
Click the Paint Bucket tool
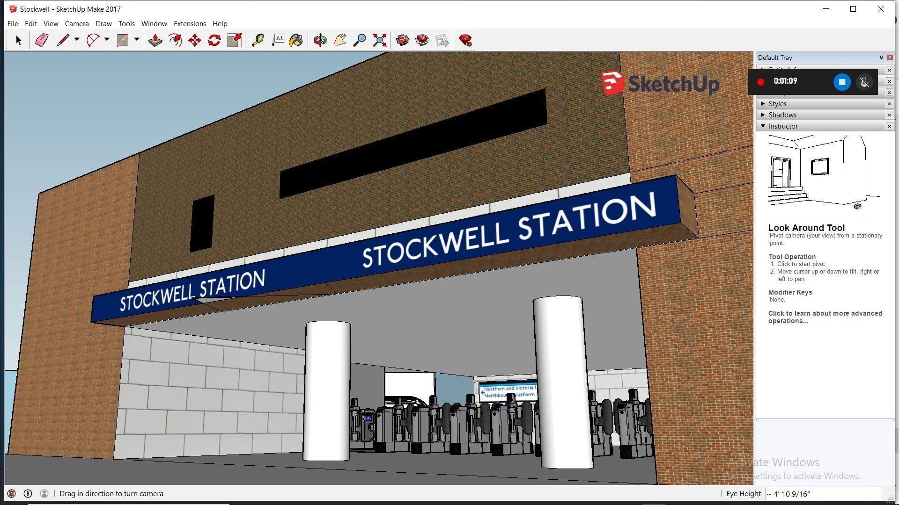point(296,40)
